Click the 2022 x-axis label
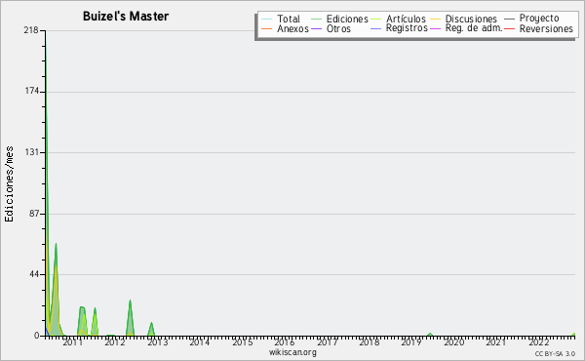The width and height of the screenshot is (585, 361). click(539, 342)
